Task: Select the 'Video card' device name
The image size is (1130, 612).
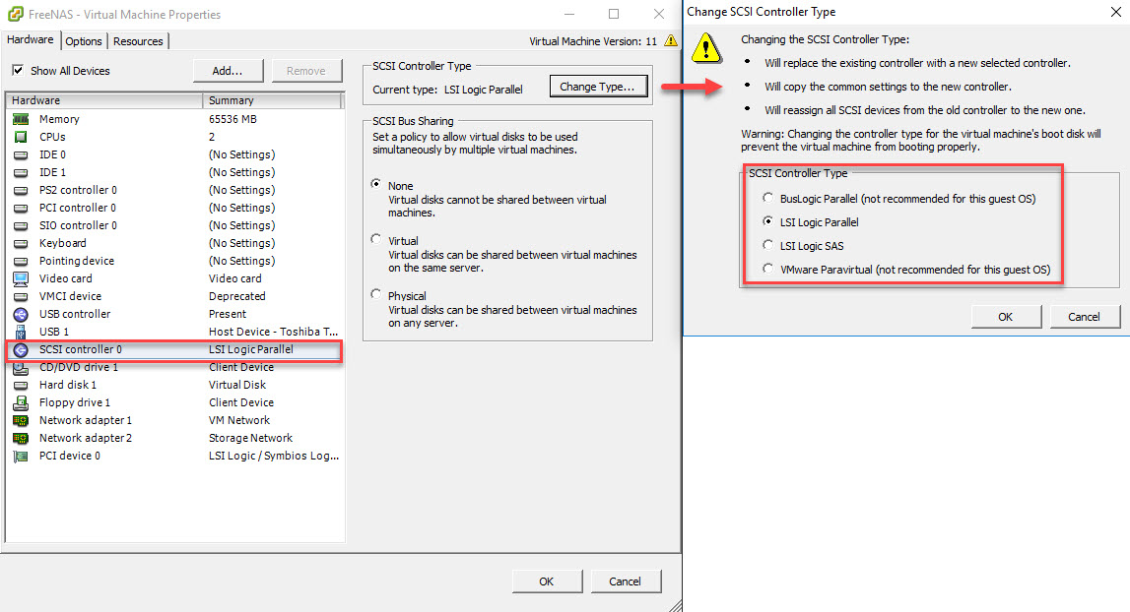Action: point(66,278)
